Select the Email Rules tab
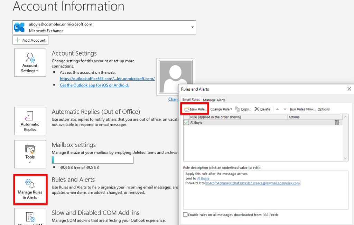 pos(191,100)
